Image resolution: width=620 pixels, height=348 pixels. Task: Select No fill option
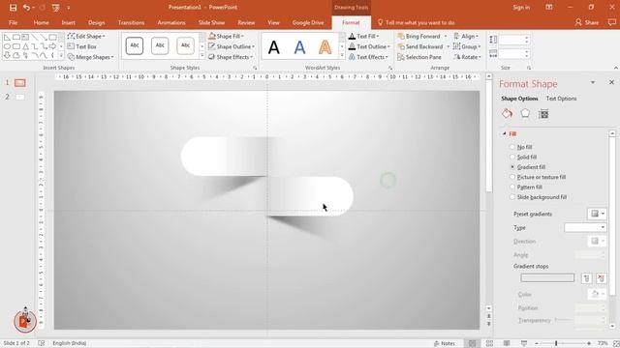[x=521, y=147]
